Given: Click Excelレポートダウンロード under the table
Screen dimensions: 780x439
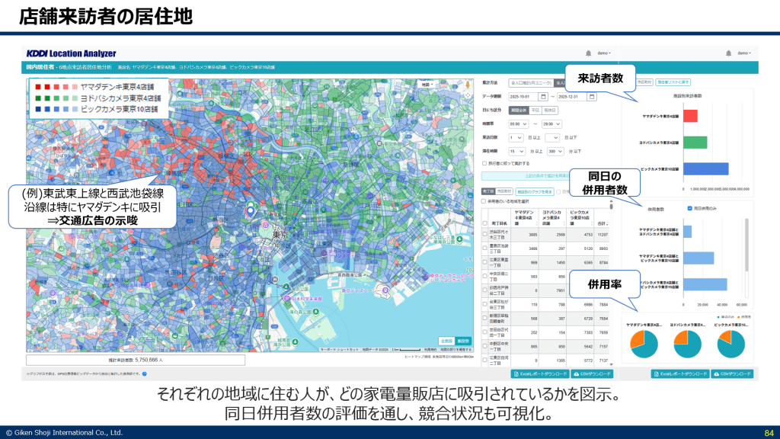Looking at the screenshot, I should tap(540, 373).
